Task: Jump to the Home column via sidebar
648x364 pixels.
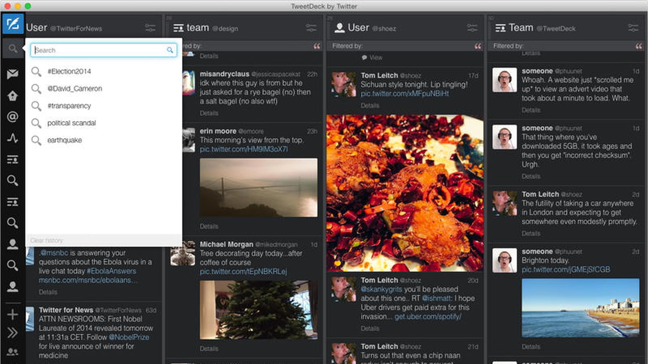Action: 13,96
